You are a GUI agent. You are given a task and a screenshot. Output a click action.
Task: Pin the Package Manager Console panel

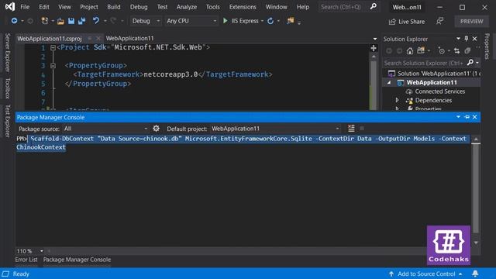pyautogui.click(x=467, y=117)
